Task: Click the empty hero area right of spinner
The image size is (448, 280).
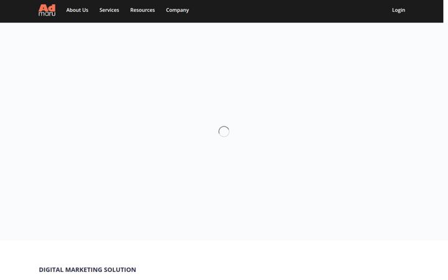Action: click(336, 131)
